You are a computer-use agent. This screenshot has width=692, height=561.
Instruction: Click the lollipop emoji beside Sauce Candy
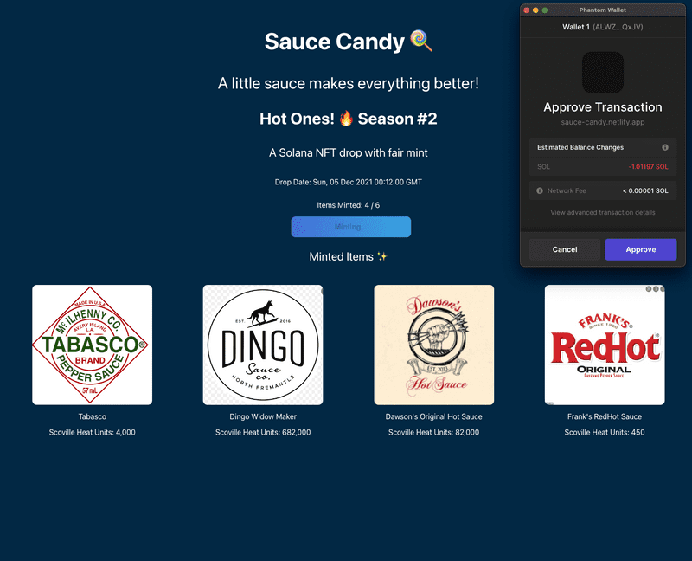421,41
